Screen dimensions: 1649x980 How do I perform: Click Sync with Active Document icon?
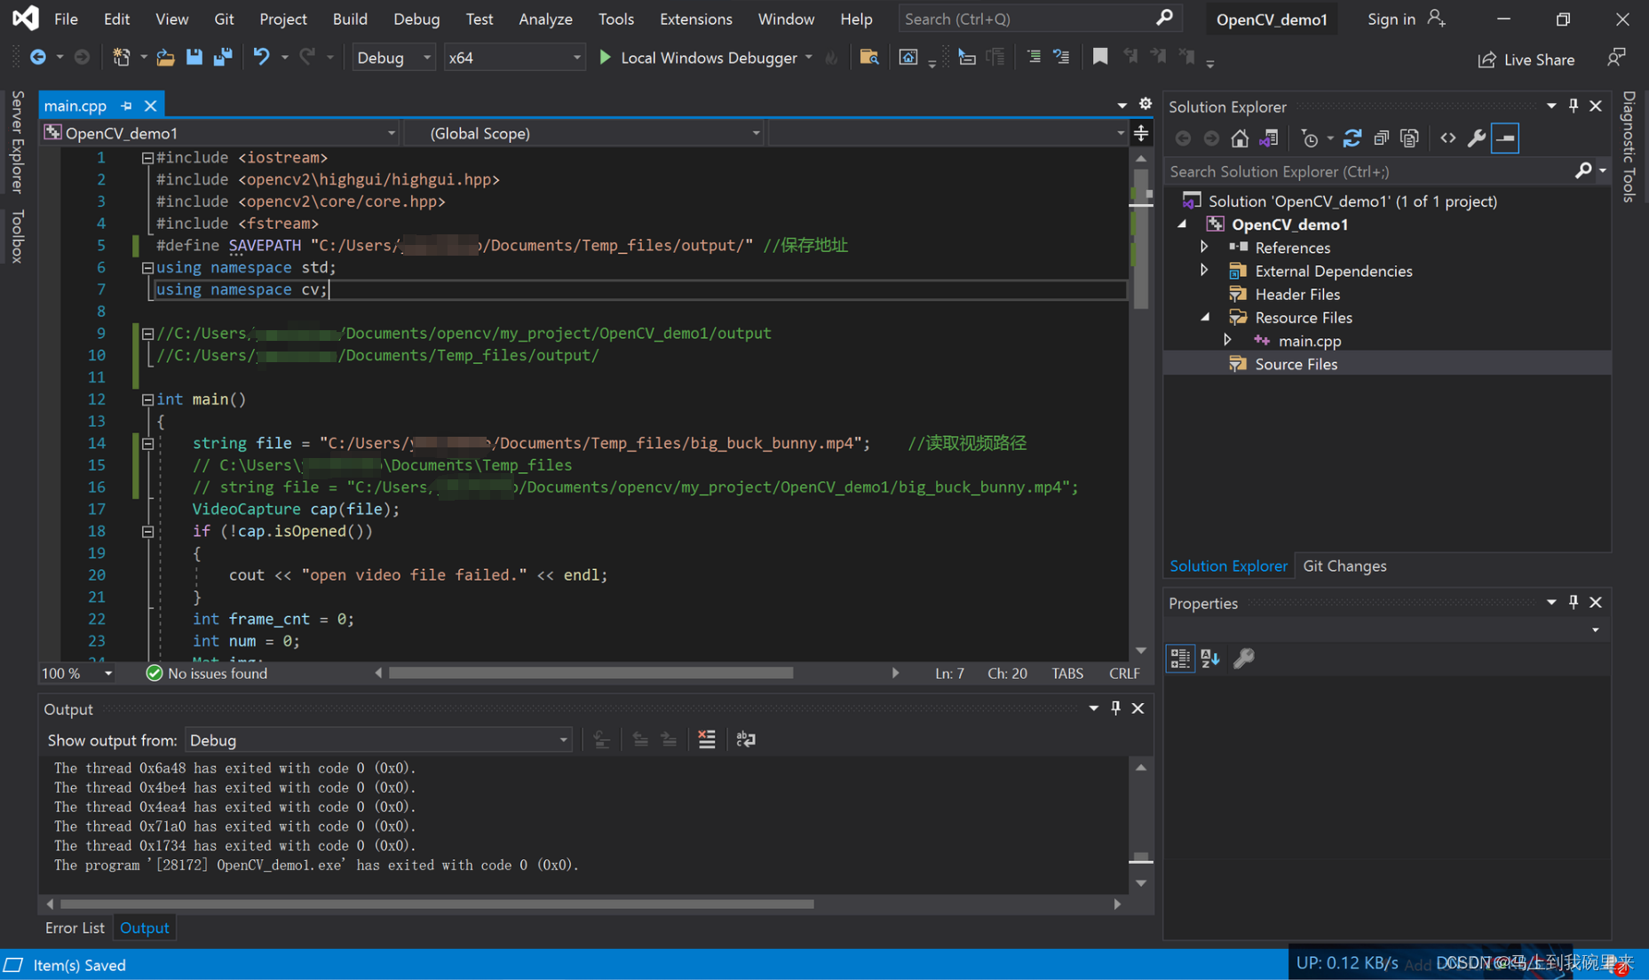tap(1352, 138)
